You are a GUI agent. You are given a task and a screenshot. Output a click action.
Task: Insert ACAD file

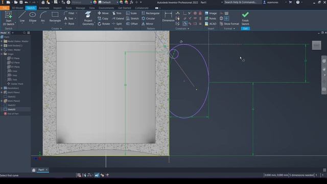[211, 24]
